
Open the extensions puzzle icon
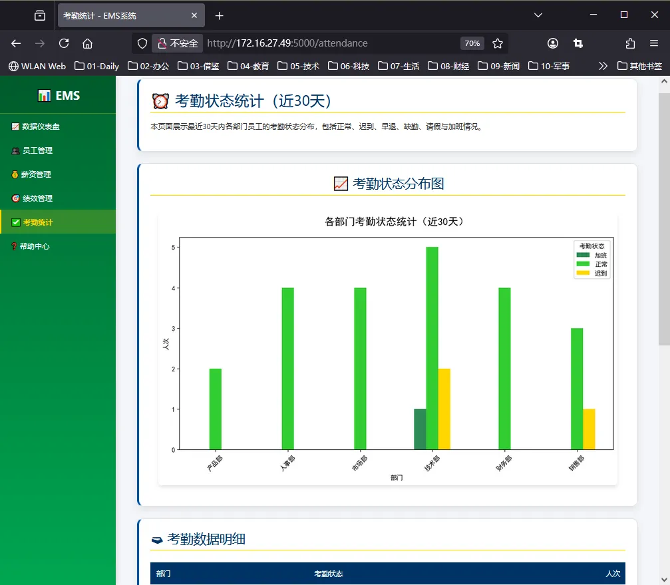630,43
